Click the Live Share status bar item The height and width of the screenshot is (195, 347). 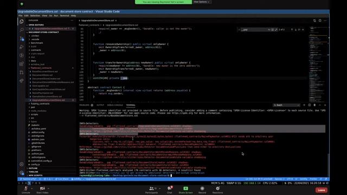(x=62, y=179)
